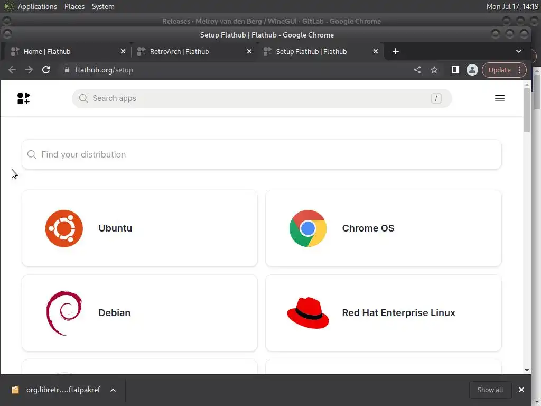Close the RetroArch | Flathub tab
Screen dimensions: 541x406
249,51
